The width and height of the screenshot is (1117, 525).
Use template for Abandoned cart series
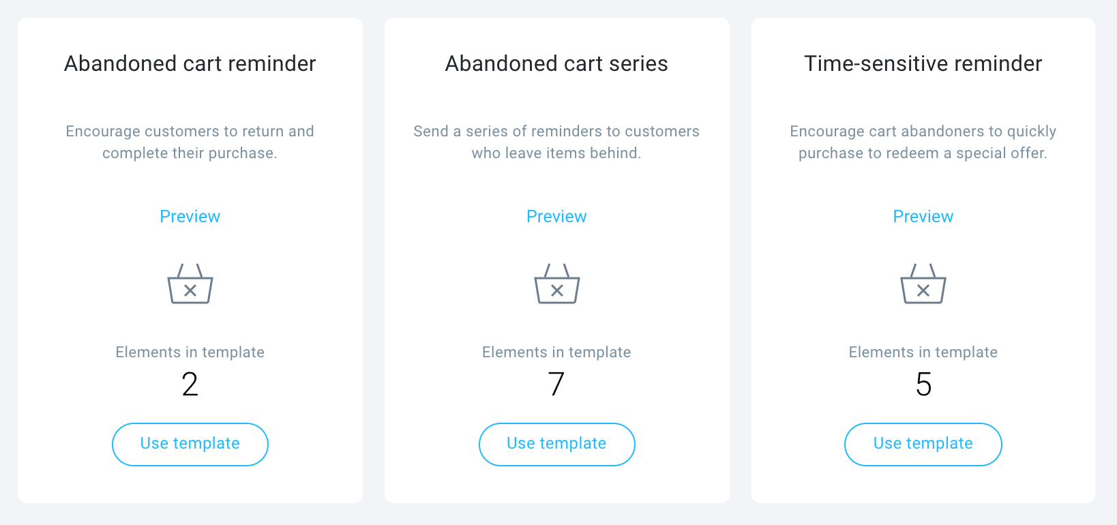point(556,445)
